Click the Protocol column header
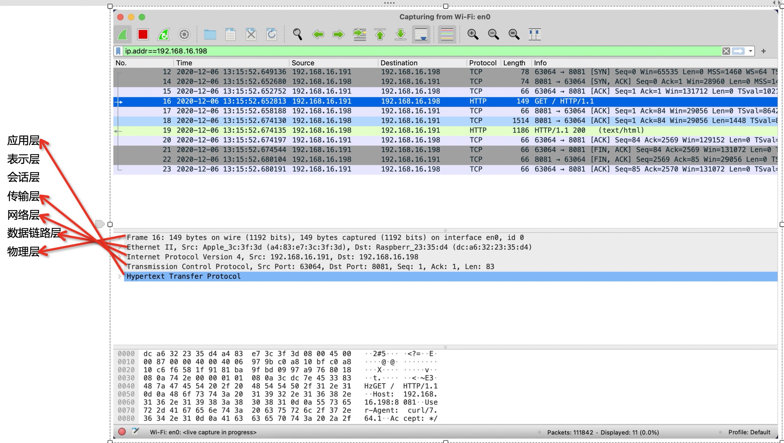Image resolution: width=784 pixels, height=443 pixels. coord(482,63)
